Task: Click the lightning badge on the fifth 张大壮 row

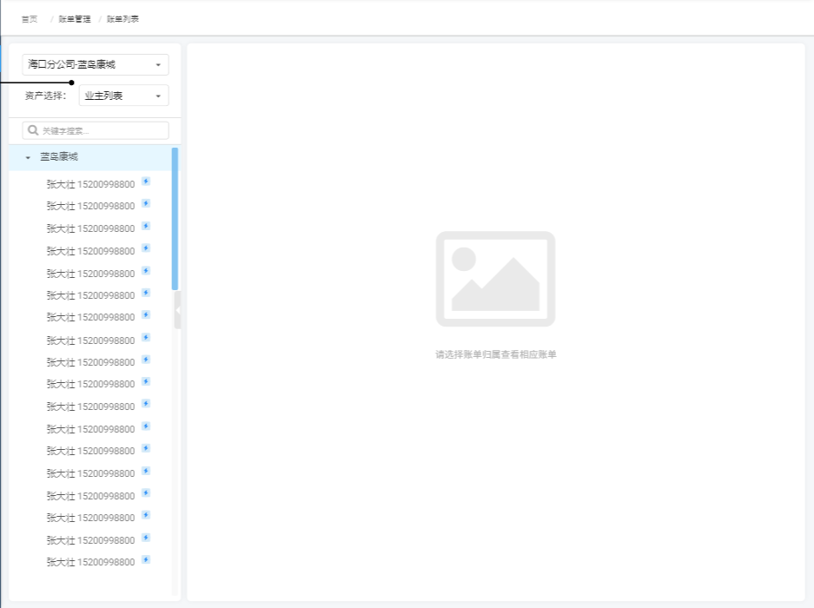Action: 146,271
